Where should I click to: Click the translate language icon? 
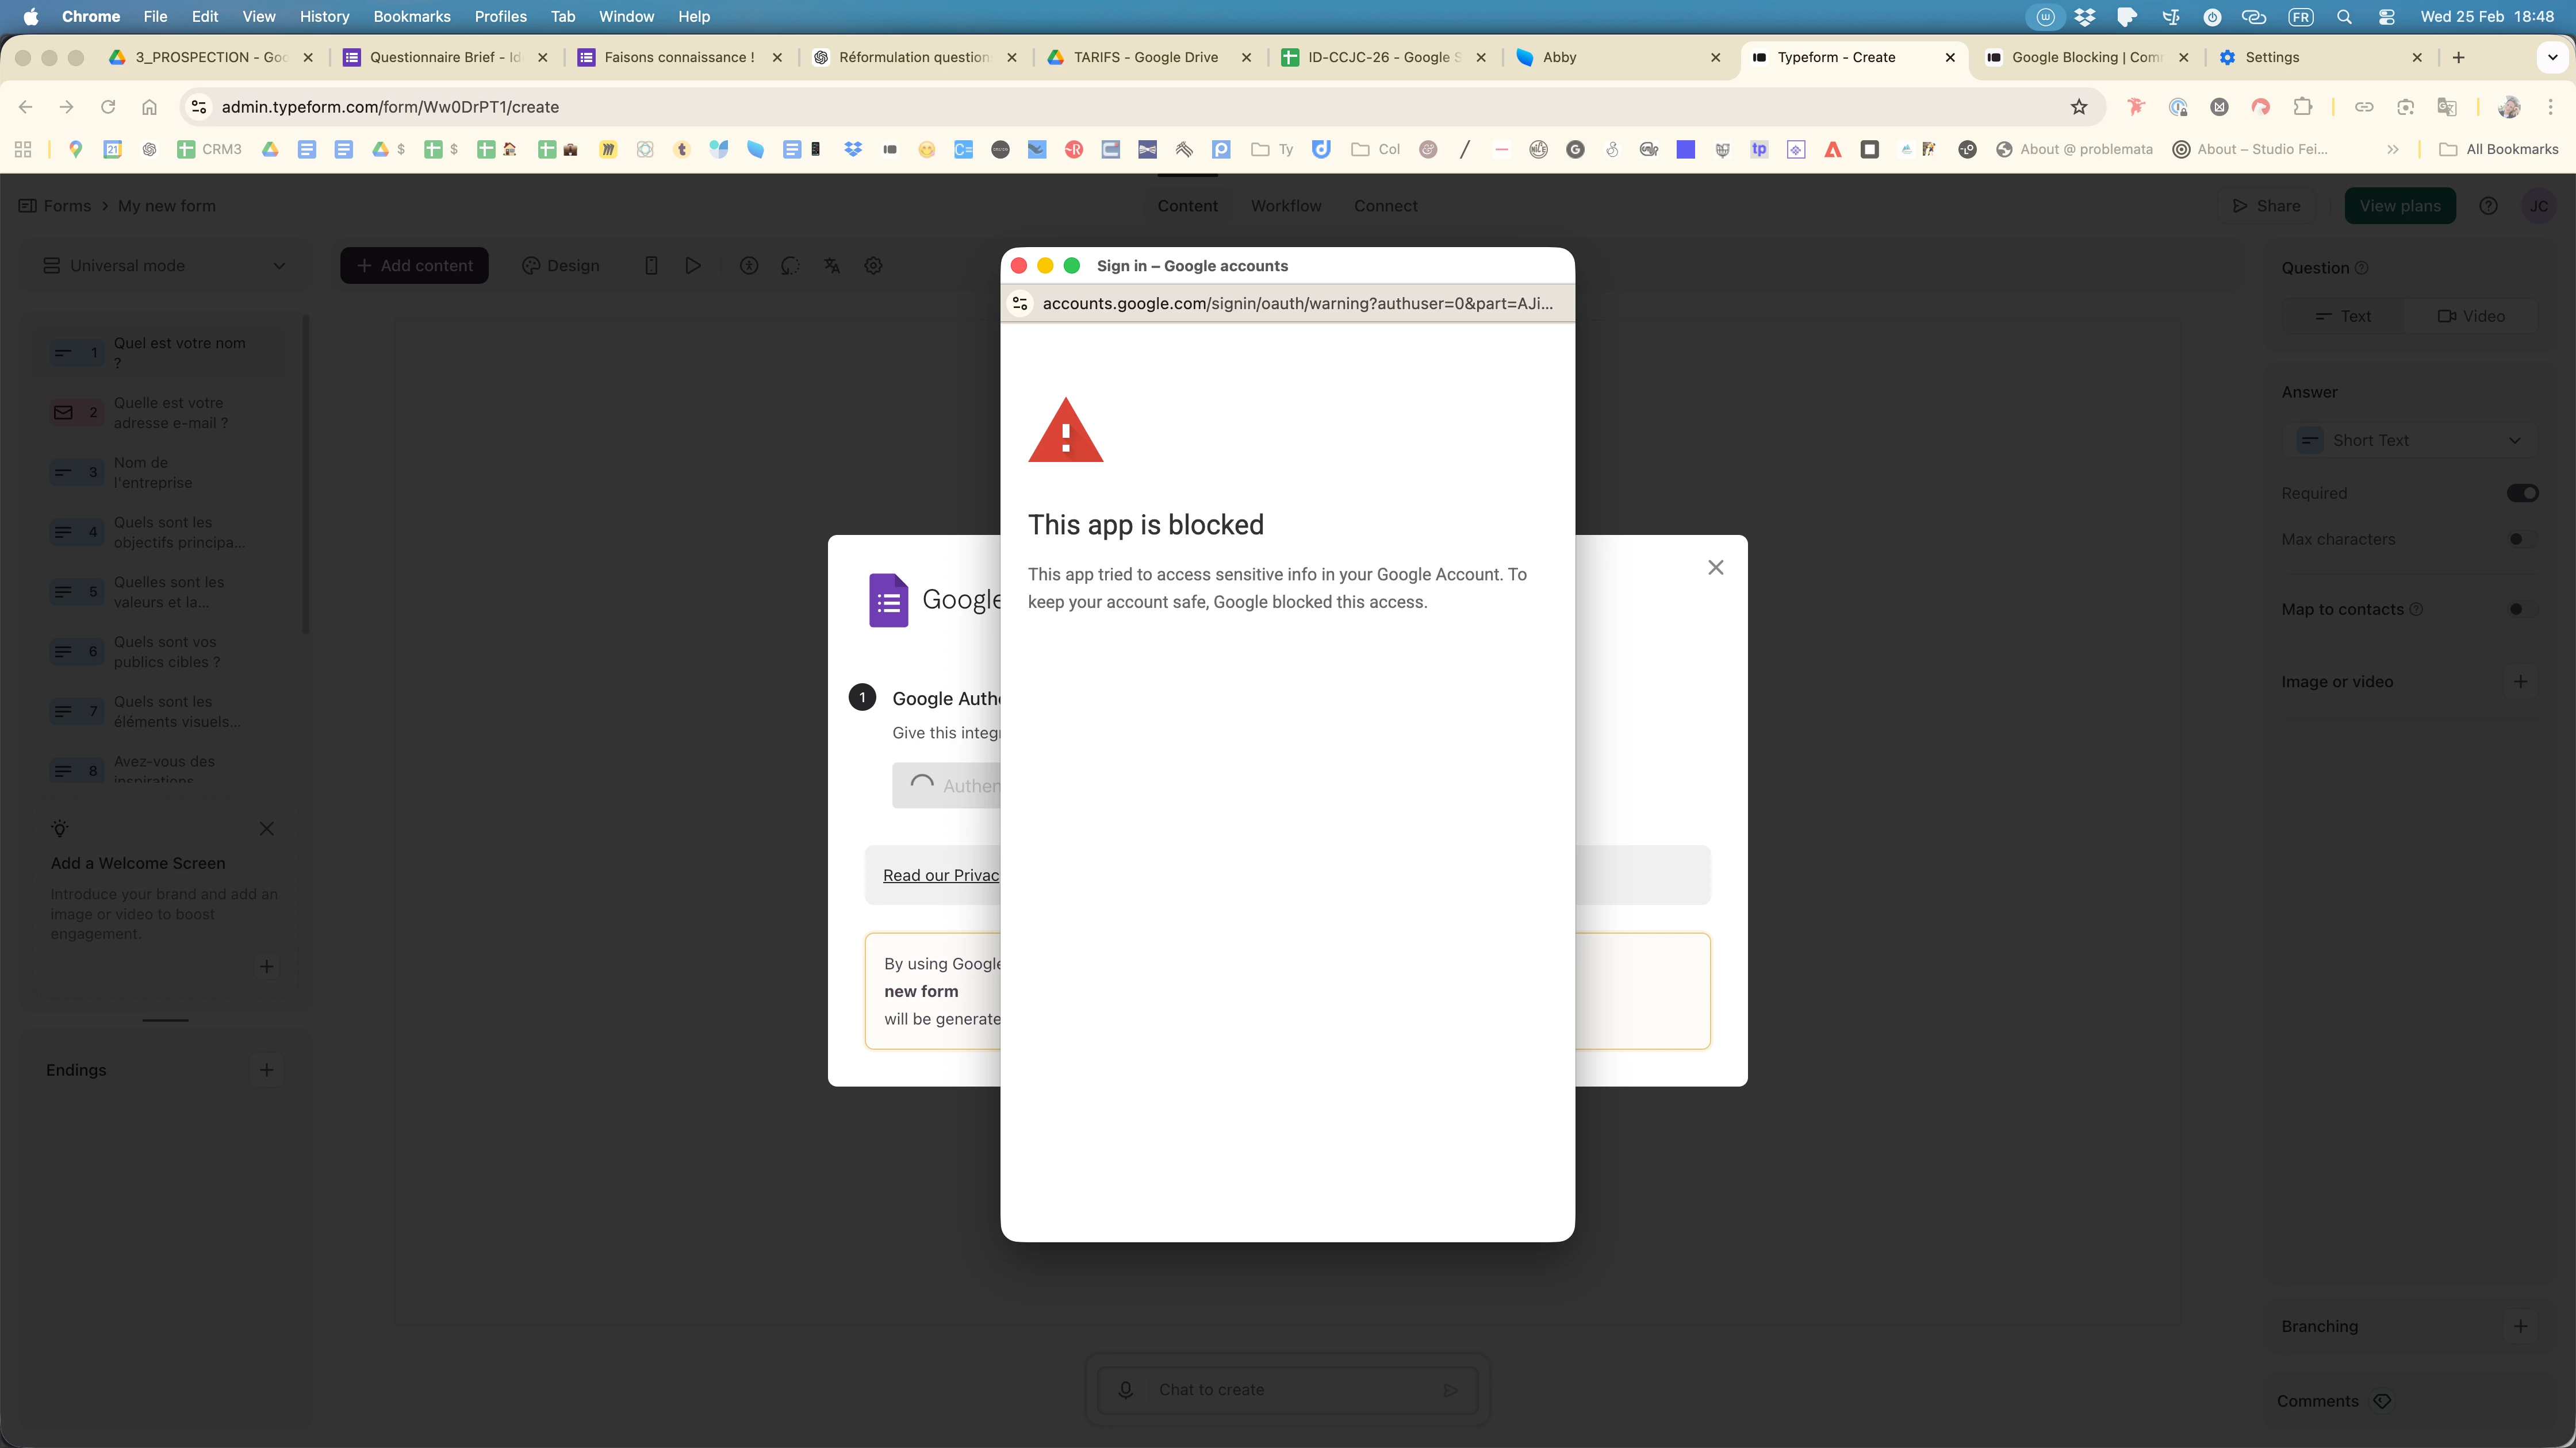point(832,266)
